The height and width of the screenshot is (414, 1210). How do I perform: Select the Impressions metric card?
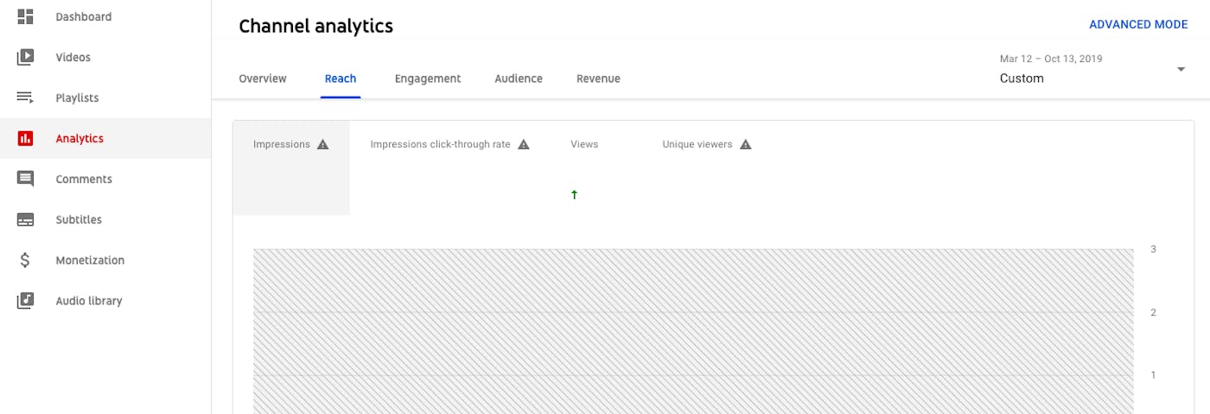pos(291,167)
